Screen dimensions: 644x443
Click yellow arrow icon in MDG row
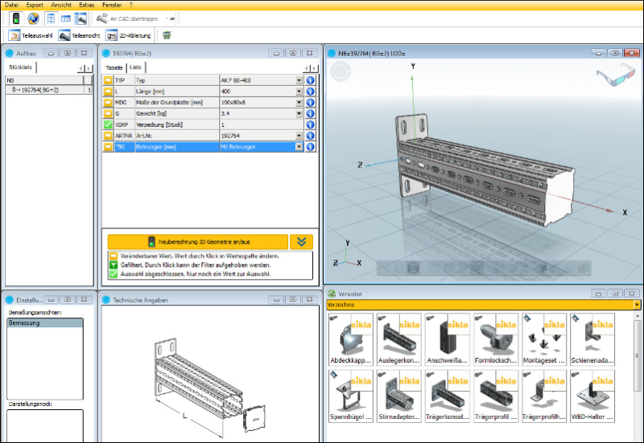(108, 103)
